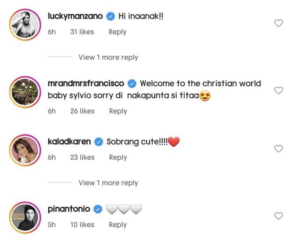Reply to luckymanzano's comment
299x245 pixels.
[x=117, y=32]
